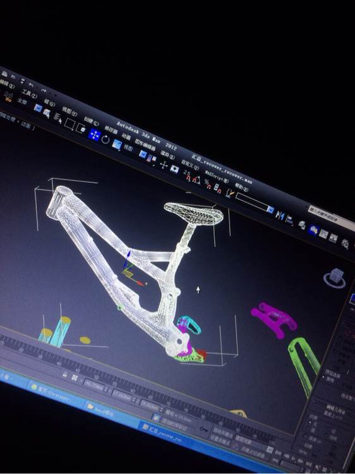Open the 创建(C) Create menu
The image size is (355, 474).
click(x=91, y=121)
